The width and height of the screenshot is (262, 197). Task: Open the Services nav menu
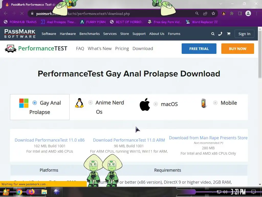pos(110,34)
